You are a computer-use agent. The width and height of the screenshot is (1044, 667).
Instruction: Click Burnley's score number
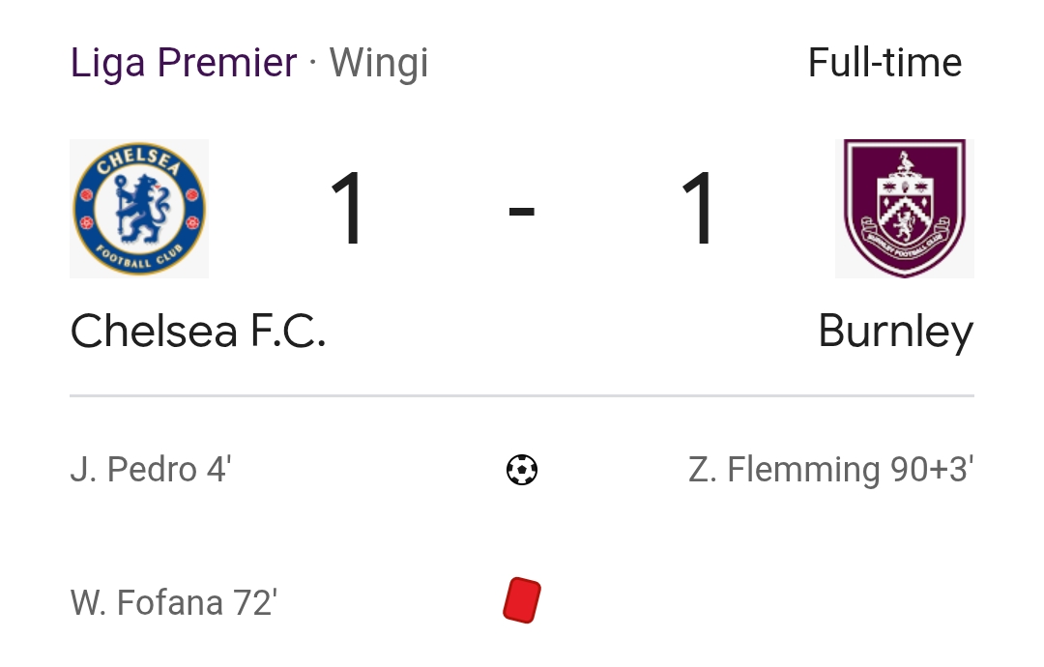pos(698,209)
